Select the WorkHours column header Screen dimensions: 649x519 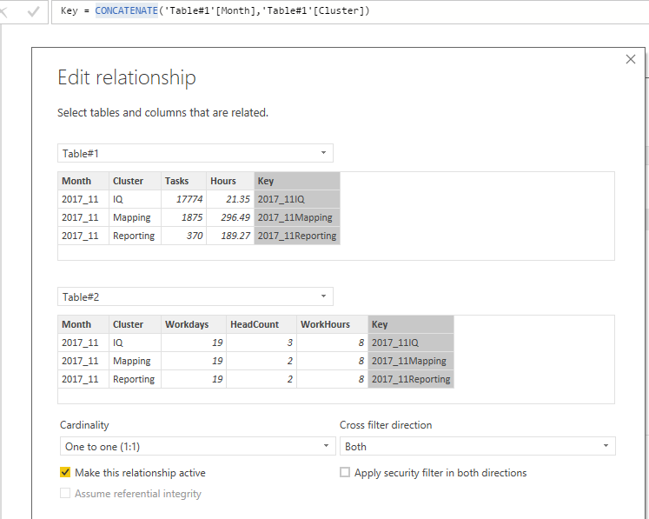pyautogui.click(x=333, y=324)
